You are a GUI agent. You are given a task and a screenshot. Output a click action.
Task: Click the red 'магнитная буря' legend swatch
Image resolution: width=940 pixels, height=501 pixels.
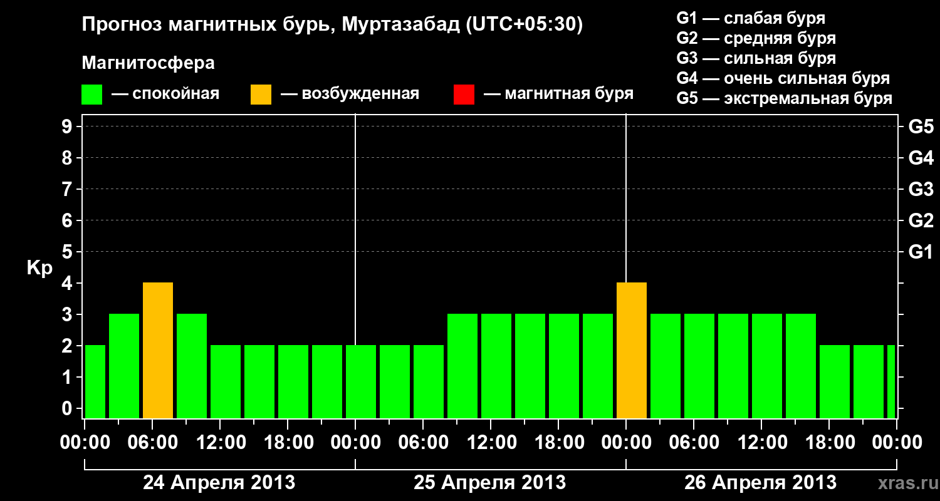(x=464, y=95)
